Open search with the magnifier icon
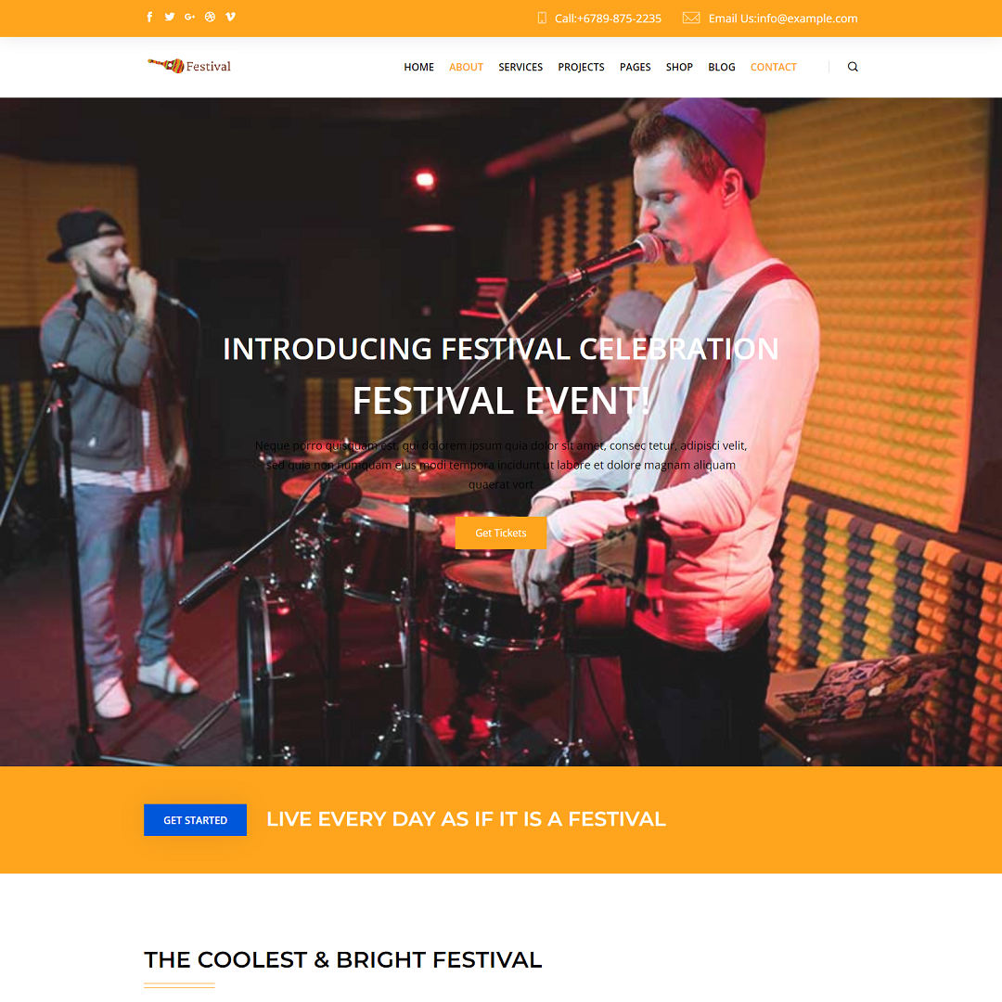 853,67
